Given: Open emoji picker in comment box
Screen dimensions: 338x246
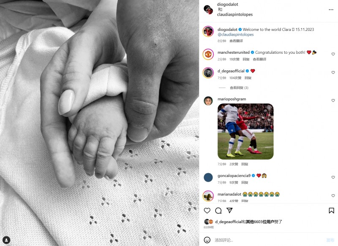Looking at the screenshot, I should coord(207,240).
